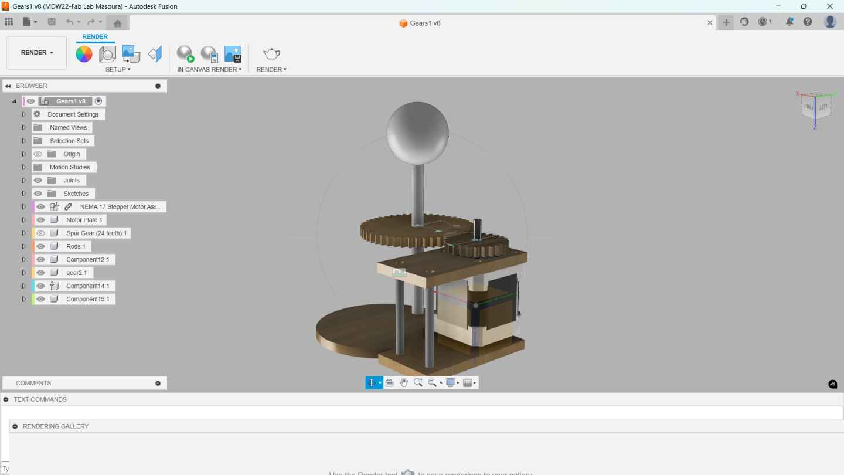Screen dimensions: 844x475
Task: Expand Component12:1 node
Action: pos(24,259)
